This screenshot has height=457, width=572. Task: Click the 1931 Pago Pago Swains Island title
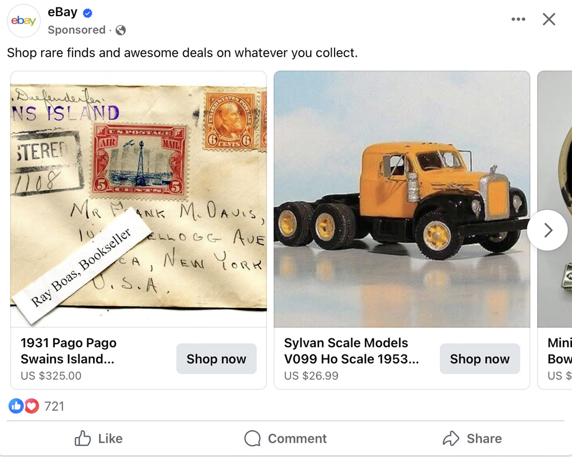coord(69,351)
